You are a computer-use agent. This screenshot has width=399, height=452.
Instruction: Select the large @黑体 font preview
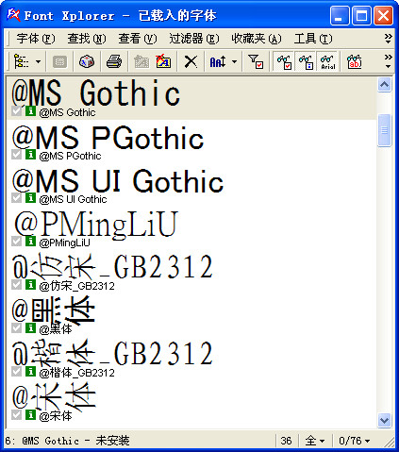pos(54,310)
